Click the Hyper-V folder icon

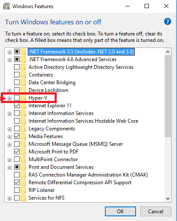23,98
